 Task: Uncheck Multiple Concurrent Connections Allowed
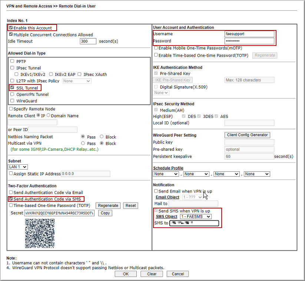click(11, 34)
